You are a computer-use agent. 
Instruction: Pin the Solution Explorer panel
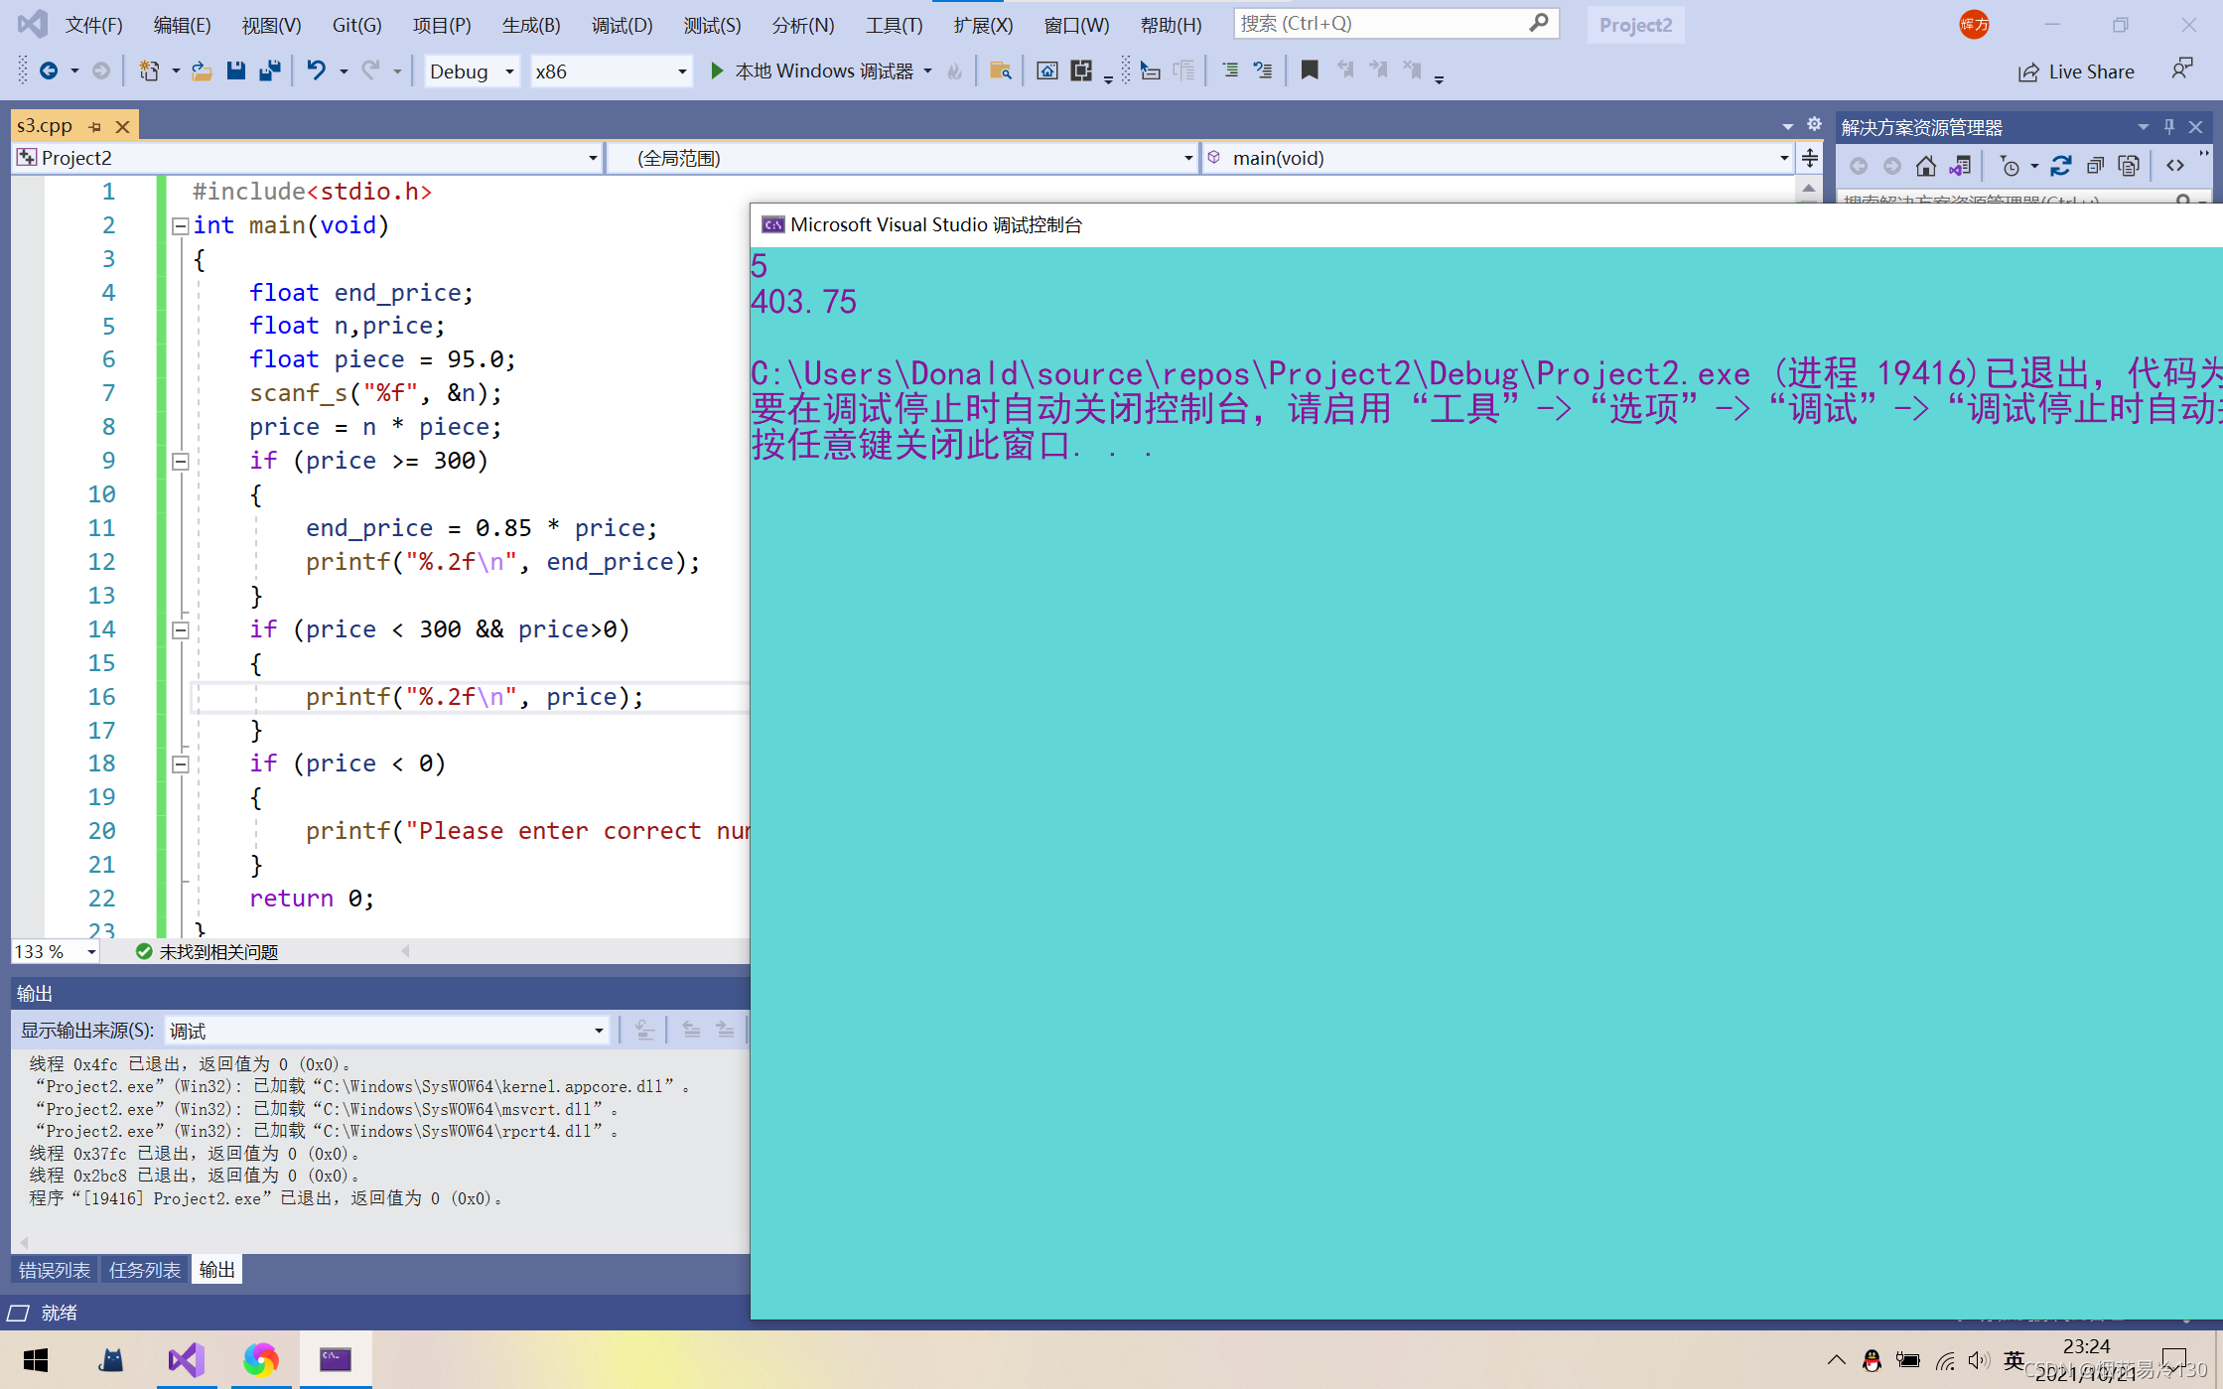click(x=2169, y=127)
